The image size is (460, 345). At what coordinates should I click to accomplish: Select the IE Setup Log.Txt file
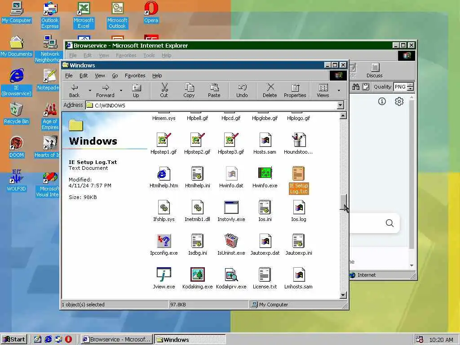coord(299,180)
